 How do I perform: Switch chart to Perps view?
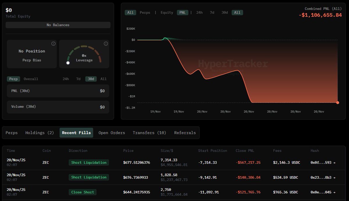[145, 12]
